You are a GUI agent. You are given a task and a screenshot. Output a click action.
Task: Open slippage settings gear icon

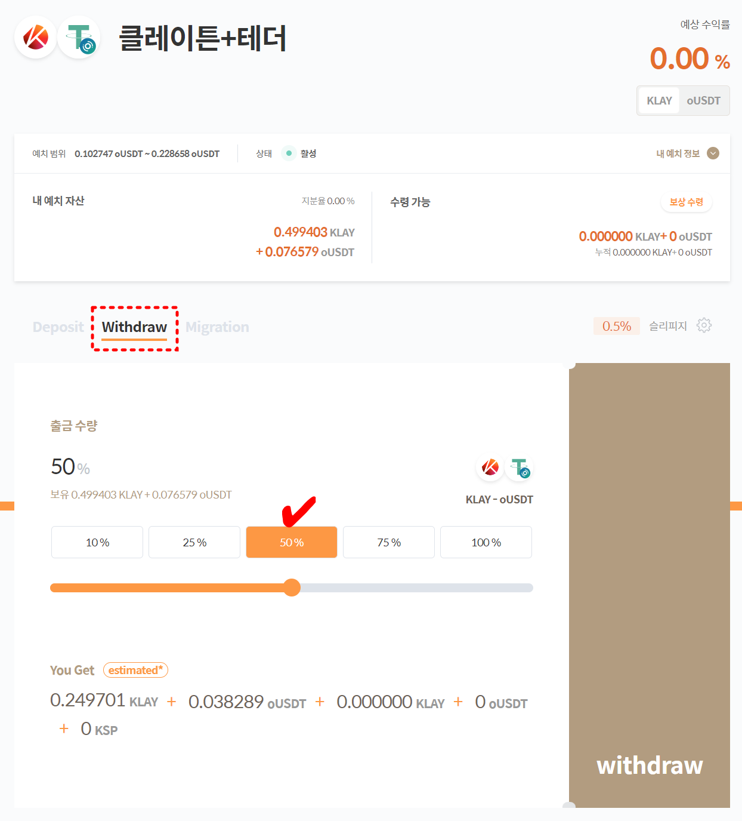pyautogui.click(x=704, y=325)
